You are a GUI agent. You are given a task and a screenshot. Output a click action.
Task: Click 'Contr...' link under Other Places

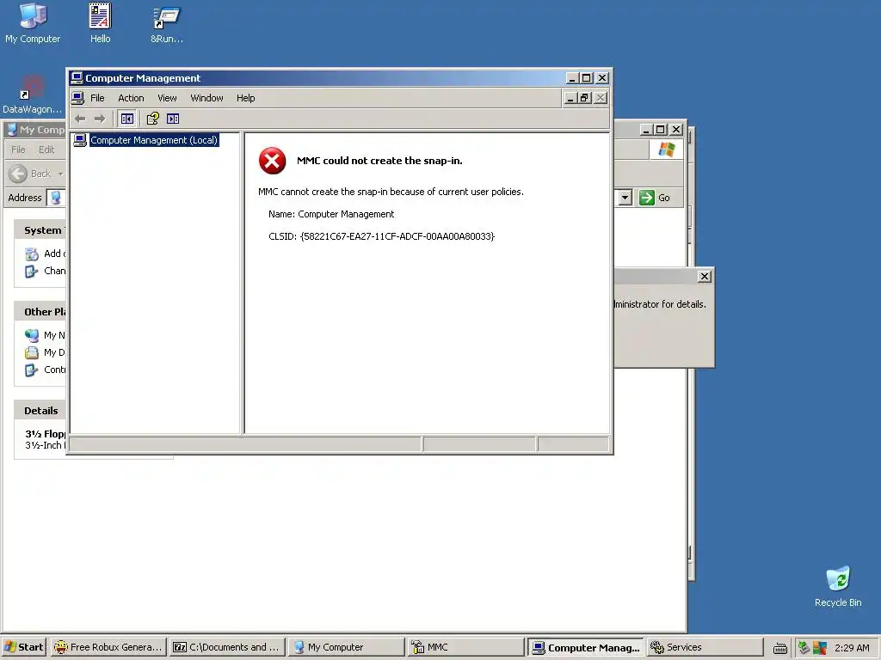[46, 370]
